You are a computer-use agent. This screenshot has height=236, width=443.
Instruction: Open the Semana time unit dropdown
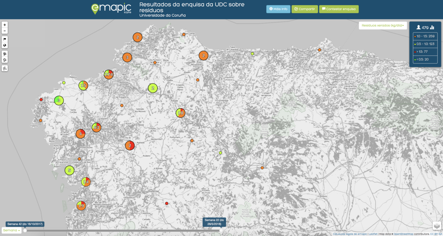pyautogui.click(x=11, y=230)
